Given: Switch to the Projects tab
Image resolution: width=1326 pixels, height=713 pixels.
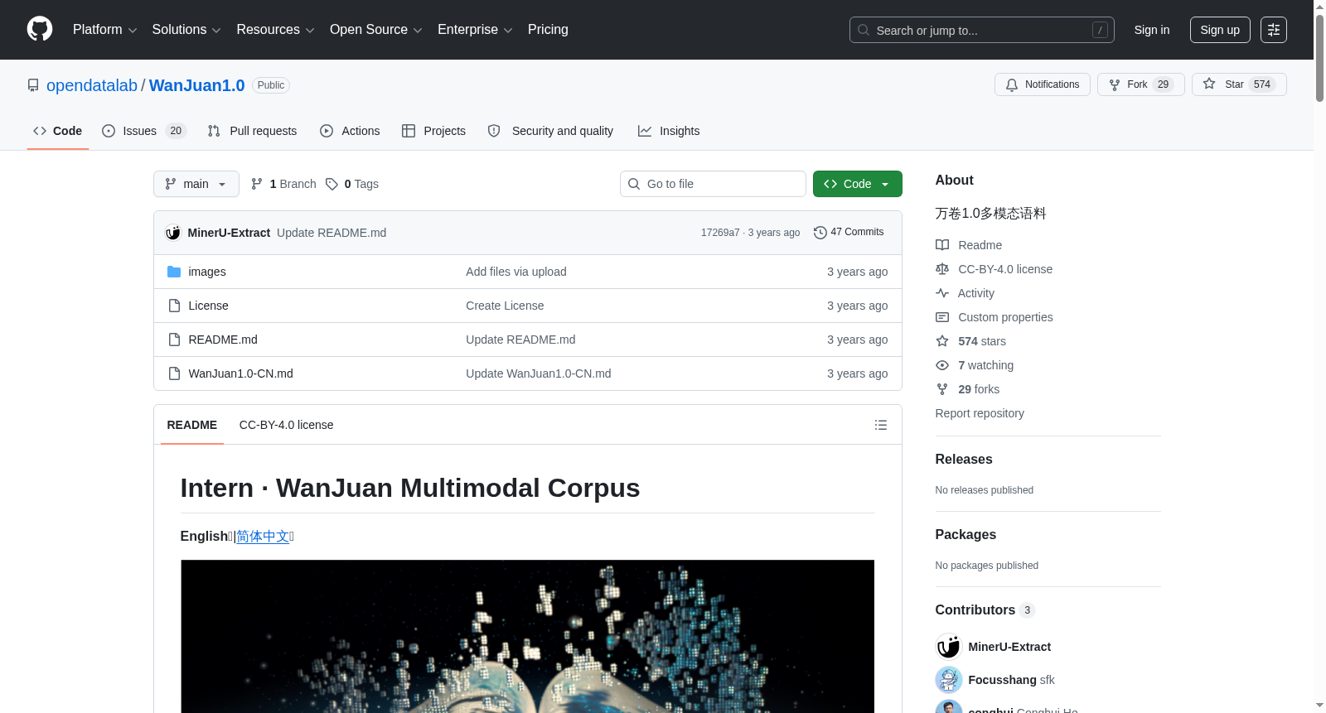Looking at the screenshot, I should [x=433, y=131].
